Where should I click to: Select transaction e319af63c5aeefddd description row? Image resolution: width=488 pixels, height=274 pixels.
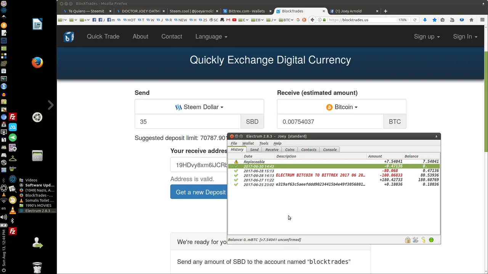pos(334,185)
